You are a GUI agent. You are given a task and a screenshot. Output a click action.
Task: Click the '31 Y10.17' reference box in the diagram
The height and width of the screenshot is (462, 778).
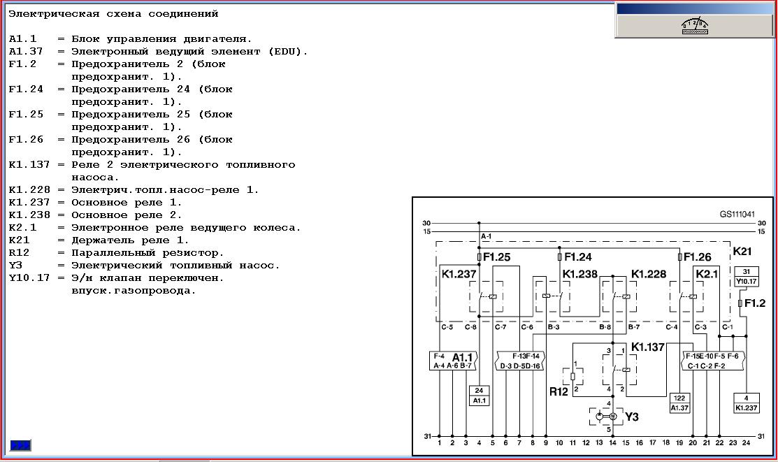(x=747, y=276)
